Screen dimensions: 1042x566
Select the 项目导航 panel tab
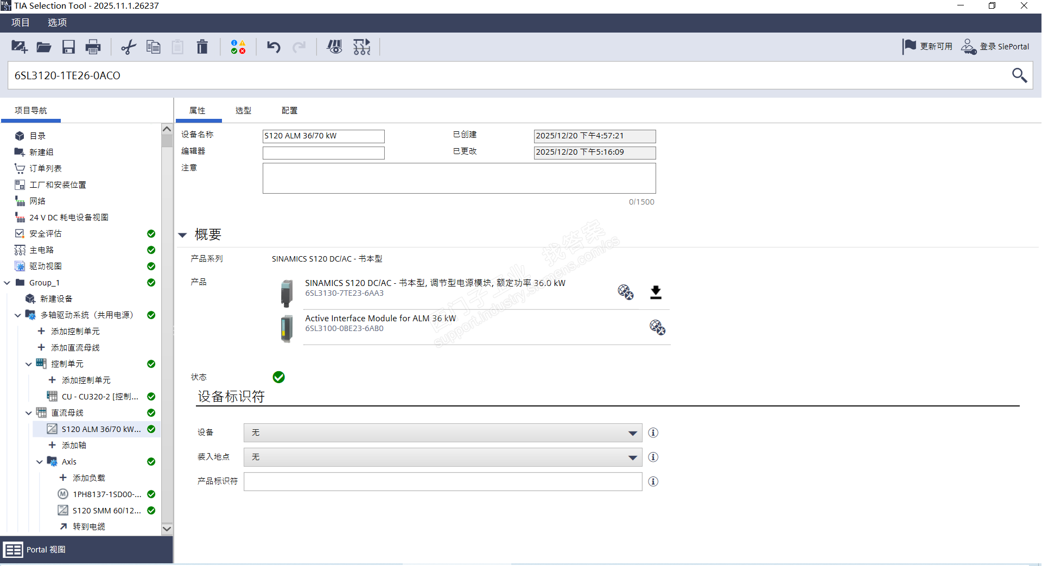click(x=31, y=111)
